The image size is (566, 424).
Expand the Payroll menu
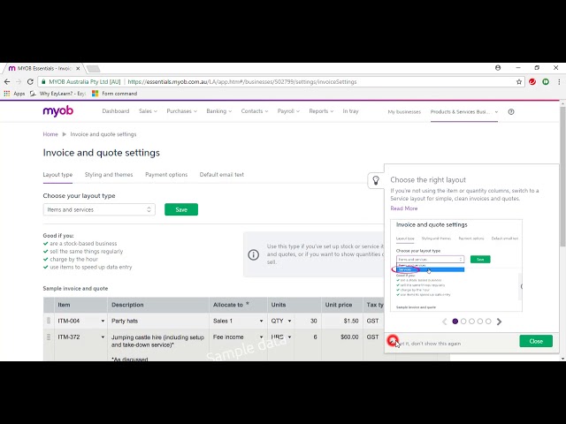tap(288, 111)
